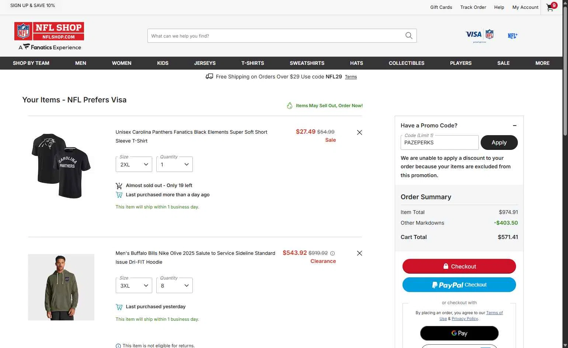The image size is (568, 348).
Task: Click cart icon beside Last purchased yesterday
Action: pyautogui.click(x=119, y=307)
